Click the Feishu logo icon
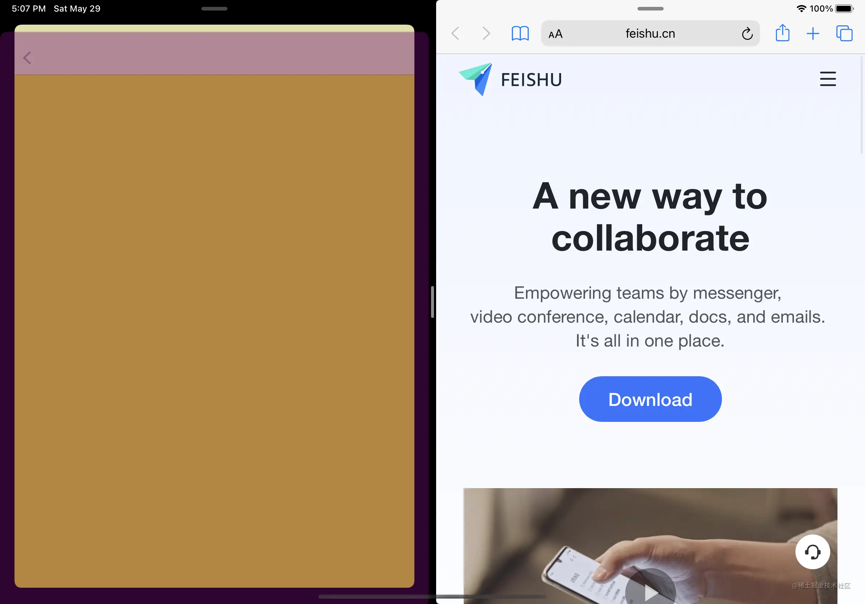The width and height of the screenshot is (865, 604). coord(476,78)
